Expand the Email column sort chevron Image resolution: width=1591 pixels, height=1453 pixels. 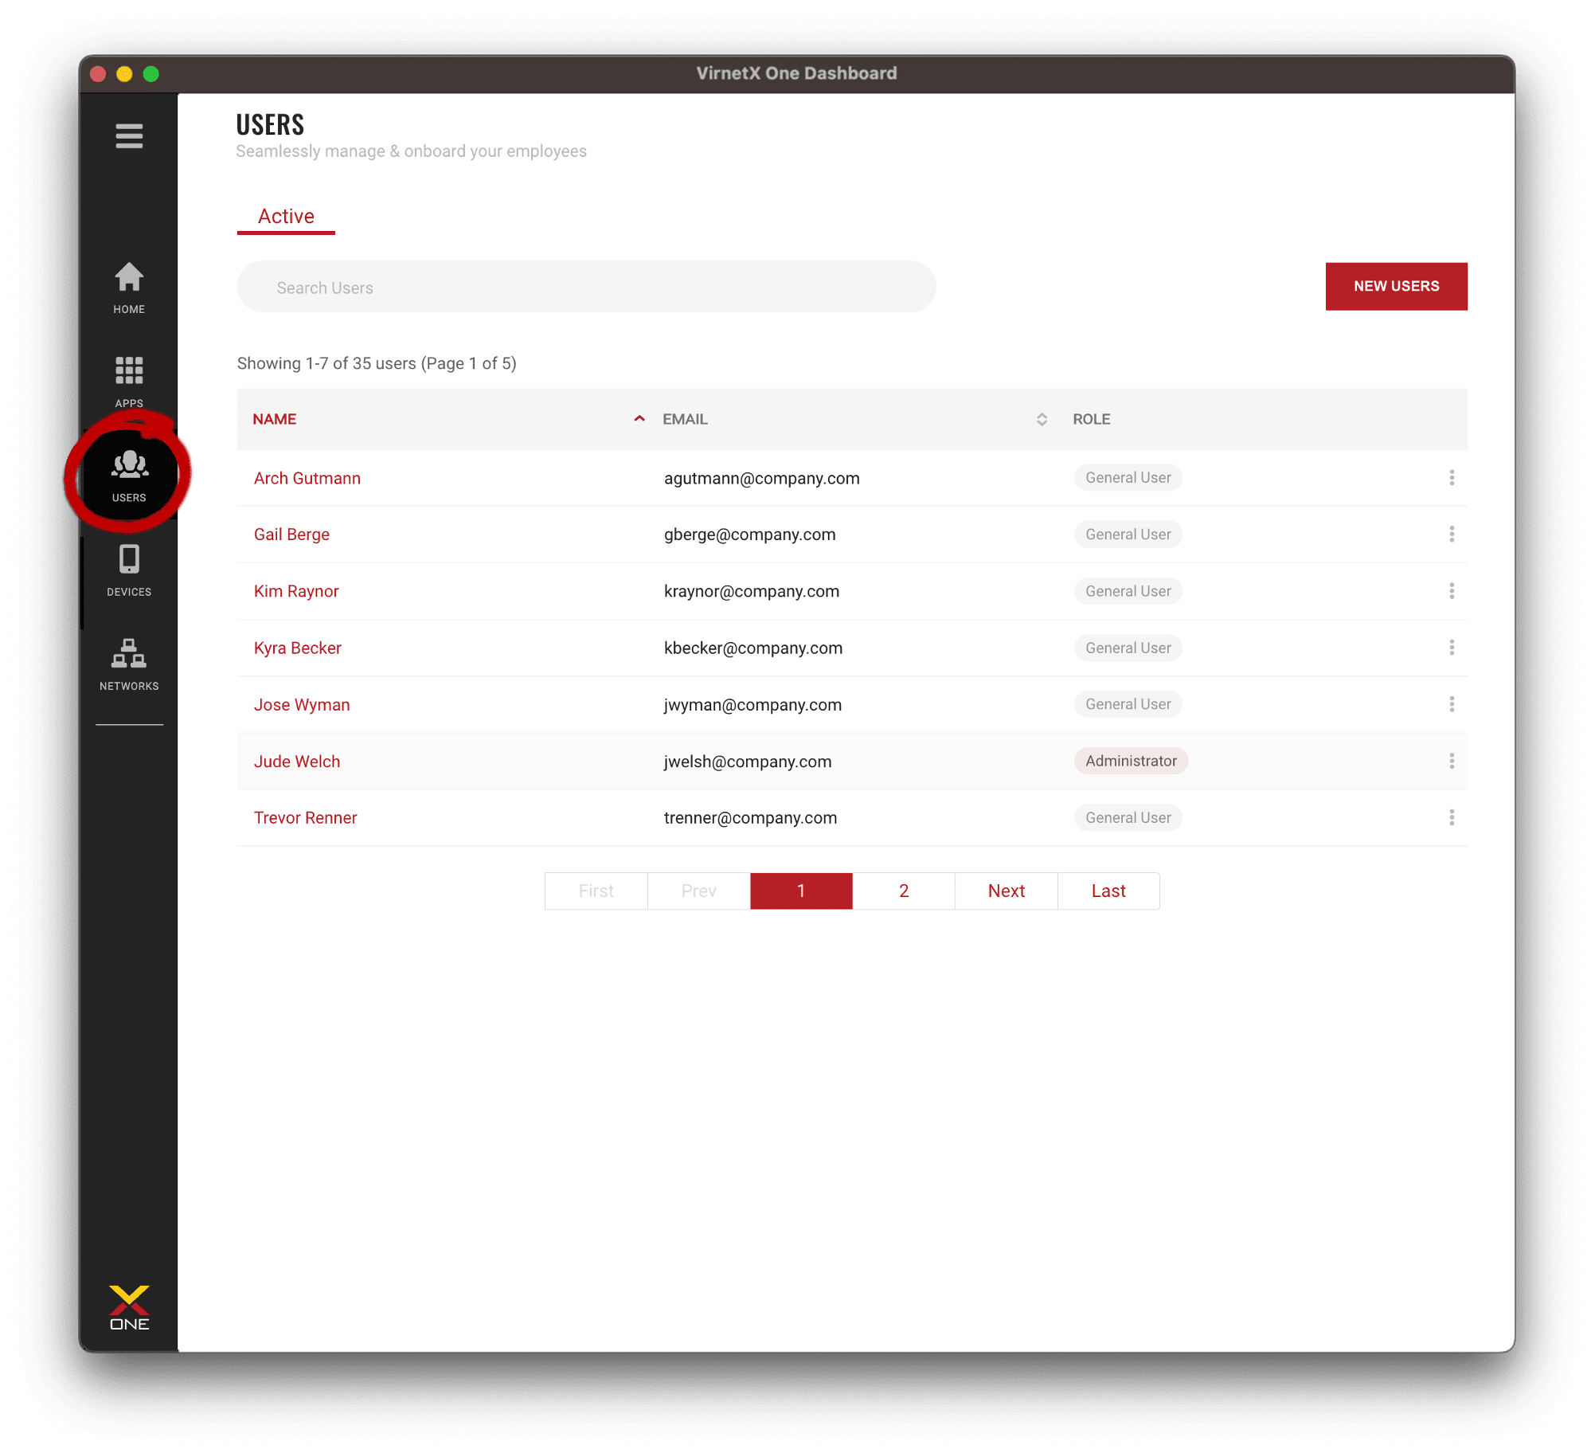1041,418
